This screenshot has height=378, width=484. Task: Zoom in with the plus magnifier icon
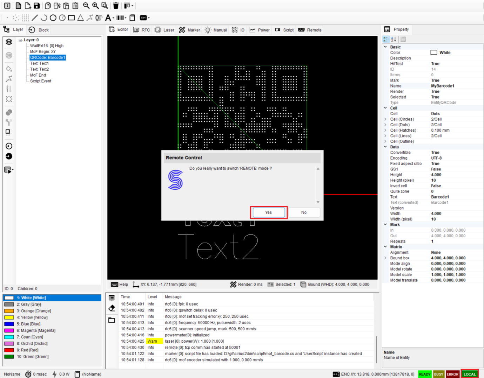coord(95,6)
